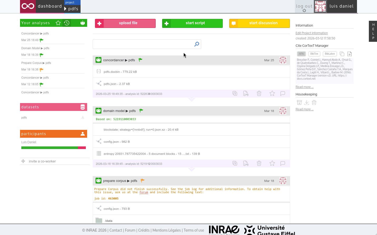Viewport: 377px width, 235px height.
Task: Click the participant's green quota progress bar
Action: point(49,148)
